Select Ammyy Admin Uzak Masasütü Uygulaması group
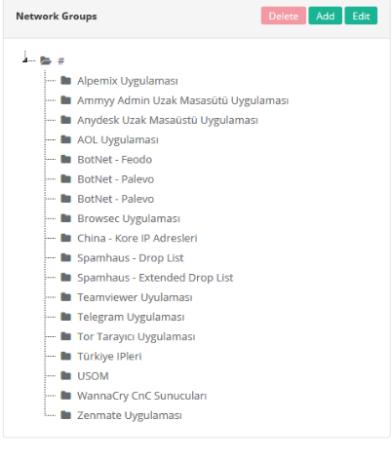 point(182,100)
